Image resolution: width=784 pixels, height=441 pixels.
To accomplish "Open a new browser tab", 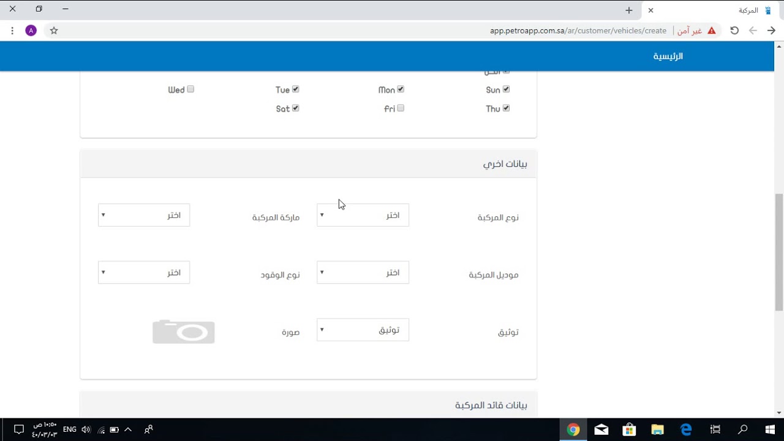I will click(x=629, y=10).
